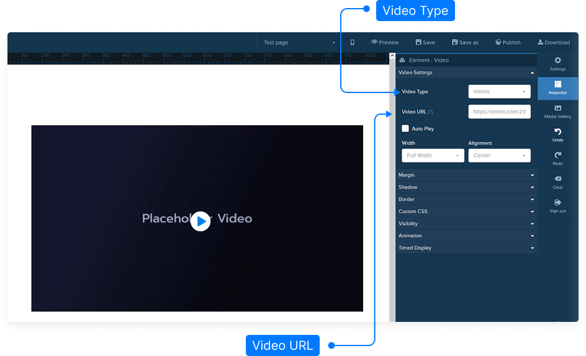Click the Clear icon in sidebar
This screenshot has width=586, height=356.
point(557,179)
